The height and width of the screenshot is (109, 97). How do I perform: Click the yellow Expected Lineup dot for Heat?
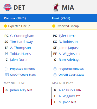pos(54,26)
